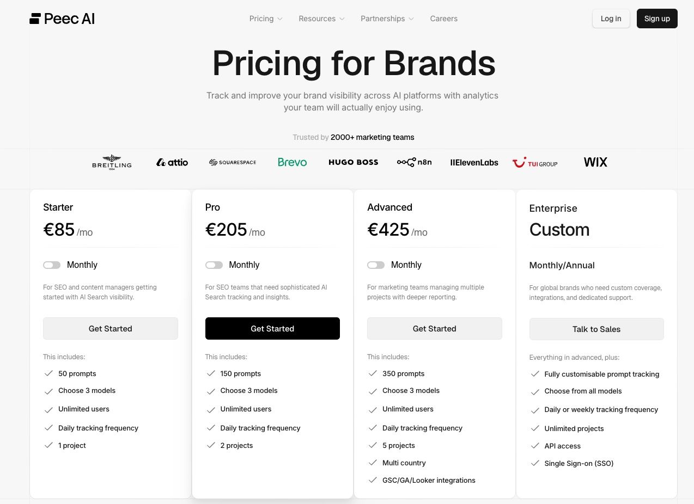The image size is (694, 504).
Task: Click the Brevo logo
Action: (x=292, y=162)
